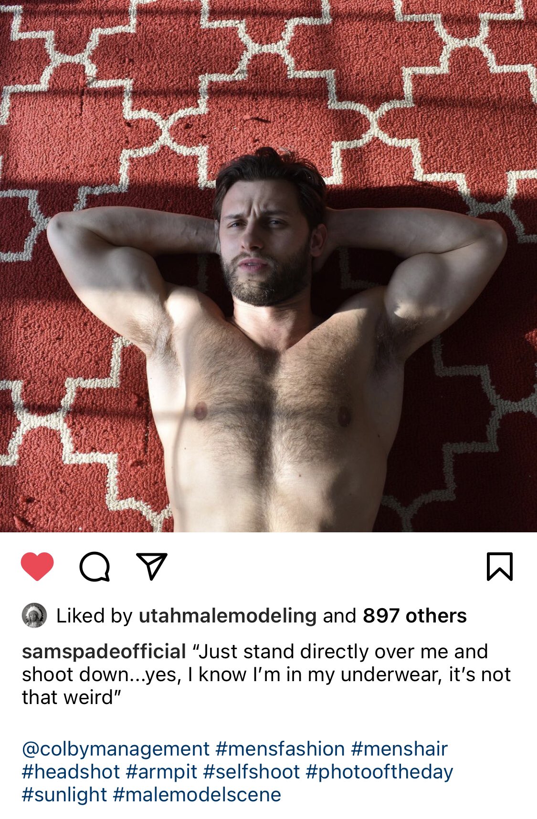This screenshot has width=537, height=819.
Task: Open the #menshair hashtag
Action: (400, 749)
